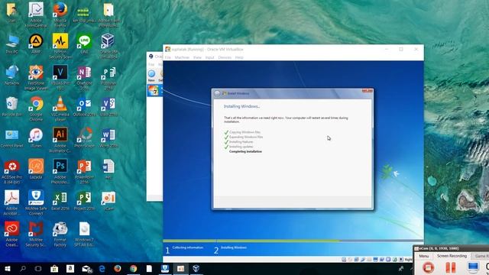
Task: Select the Recycle Bin desktop icon
Action: click(12, 107)
